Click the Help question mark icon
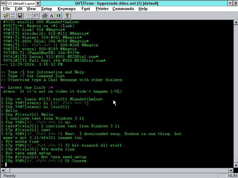The width and height of the screenshot is (238, 178). pos(67,15)
